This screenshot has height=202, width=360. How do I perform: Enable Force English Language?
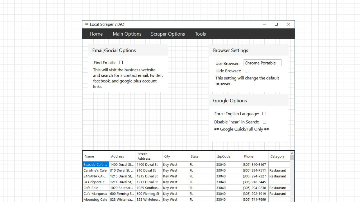tap(264, 113)
